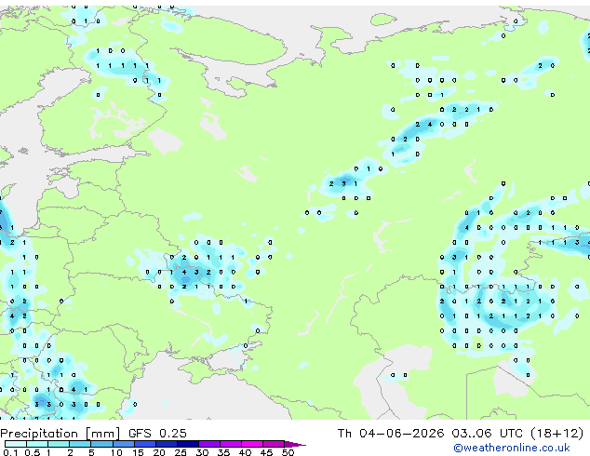Click the date 'Th 04-06-2026'

(391, 434)
